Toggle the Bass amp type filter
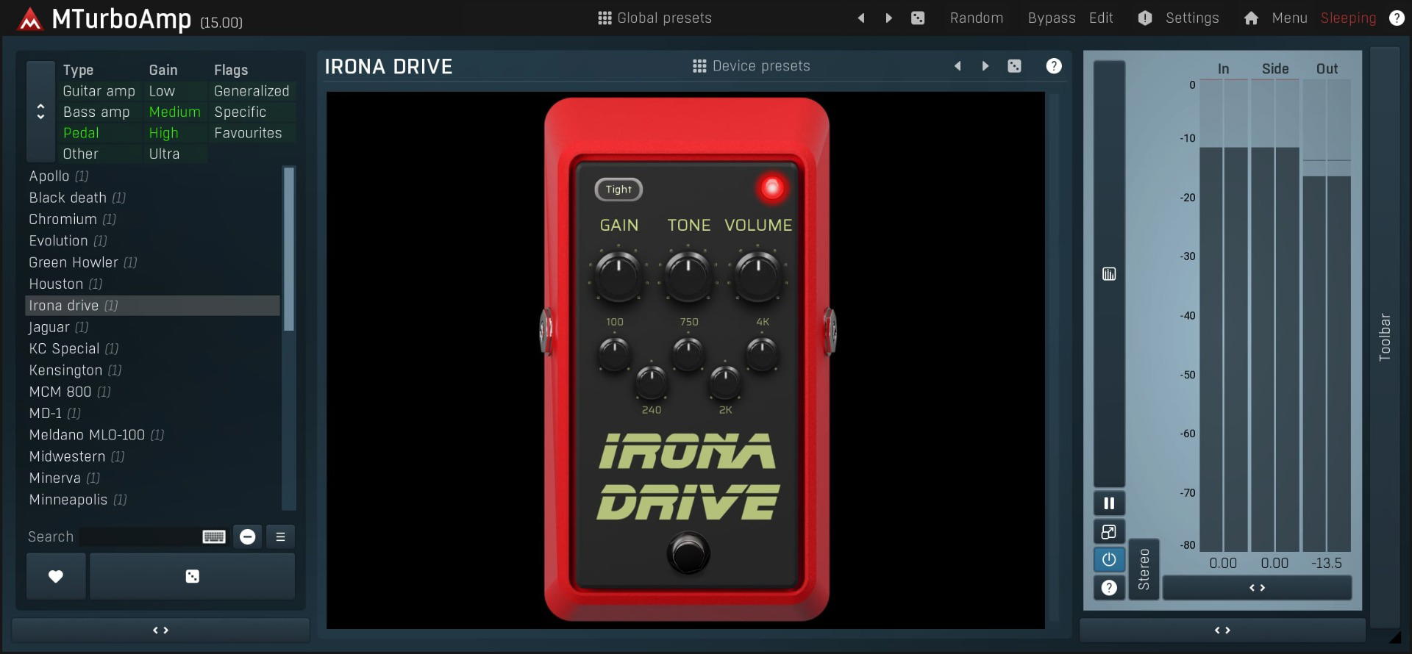1412x654 pixels. click(x=96, y=112)
